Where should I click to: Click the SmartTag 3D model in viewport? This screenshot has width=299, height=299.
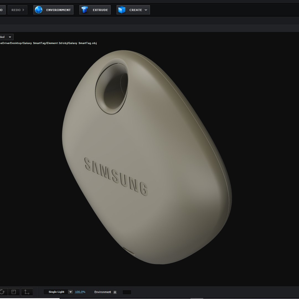tap(147, 157)
